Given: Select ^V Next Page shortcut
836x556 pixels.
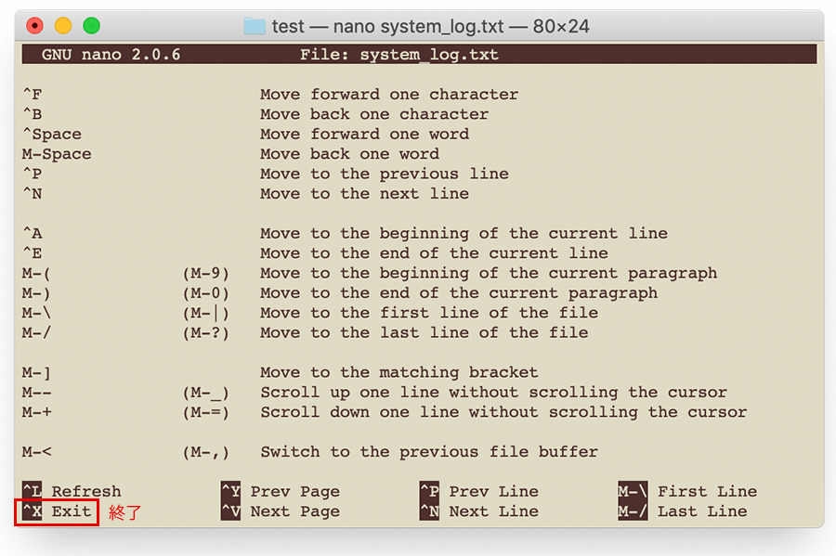Looking at the screenshot, I should tap(281, 511).
